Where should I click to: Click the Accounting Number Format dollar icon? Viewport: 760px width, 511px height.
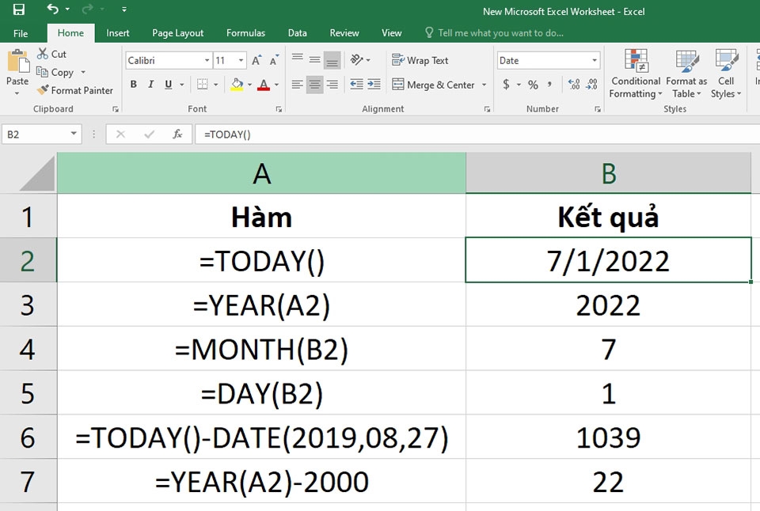(x=506, y=85)
